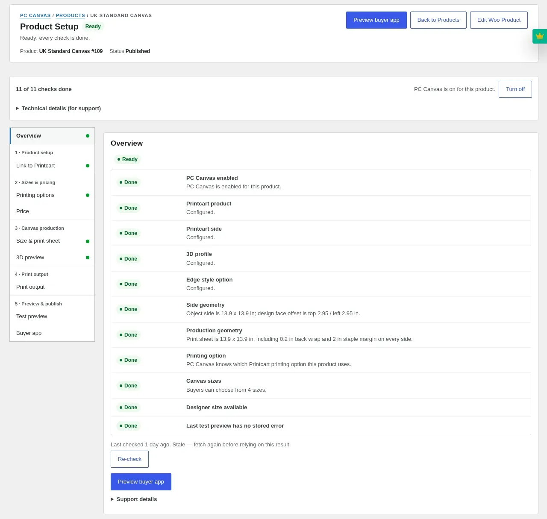Click the green crown icon
This screenshot has width=547, height=519.
coord(540,36)
